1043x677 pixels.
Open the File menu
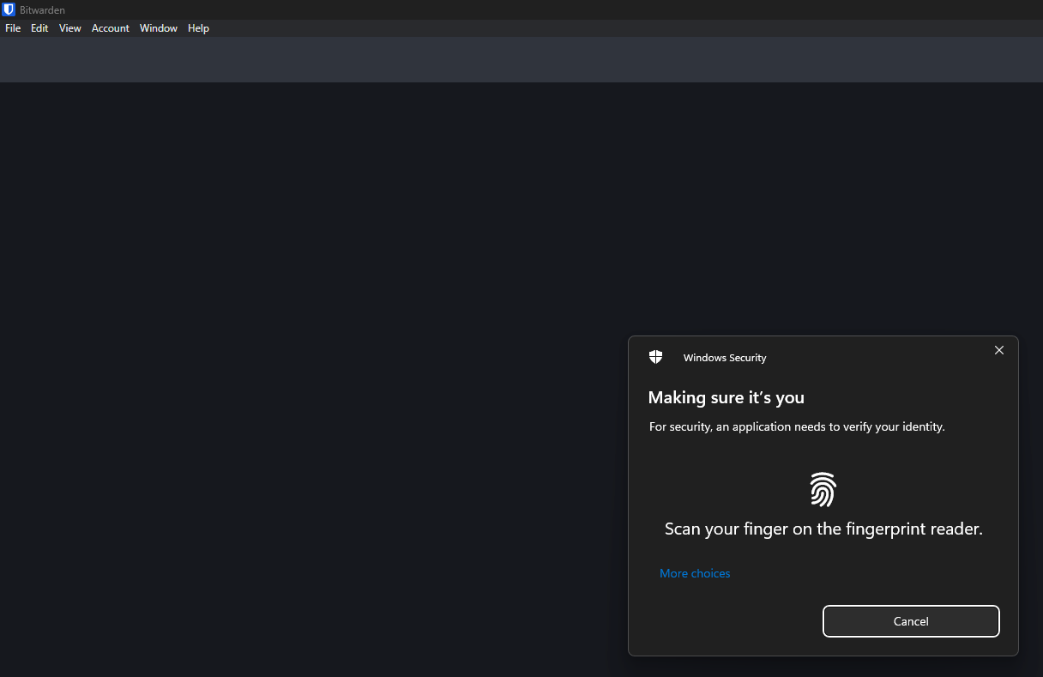click(x=13, y=28)
